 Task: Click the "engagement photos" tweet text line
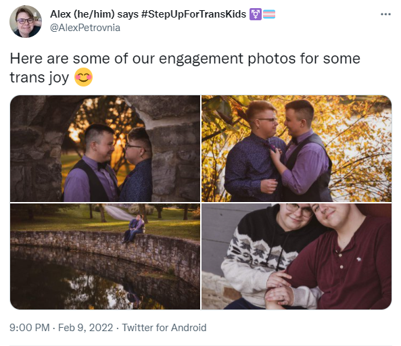pos(185,59)
